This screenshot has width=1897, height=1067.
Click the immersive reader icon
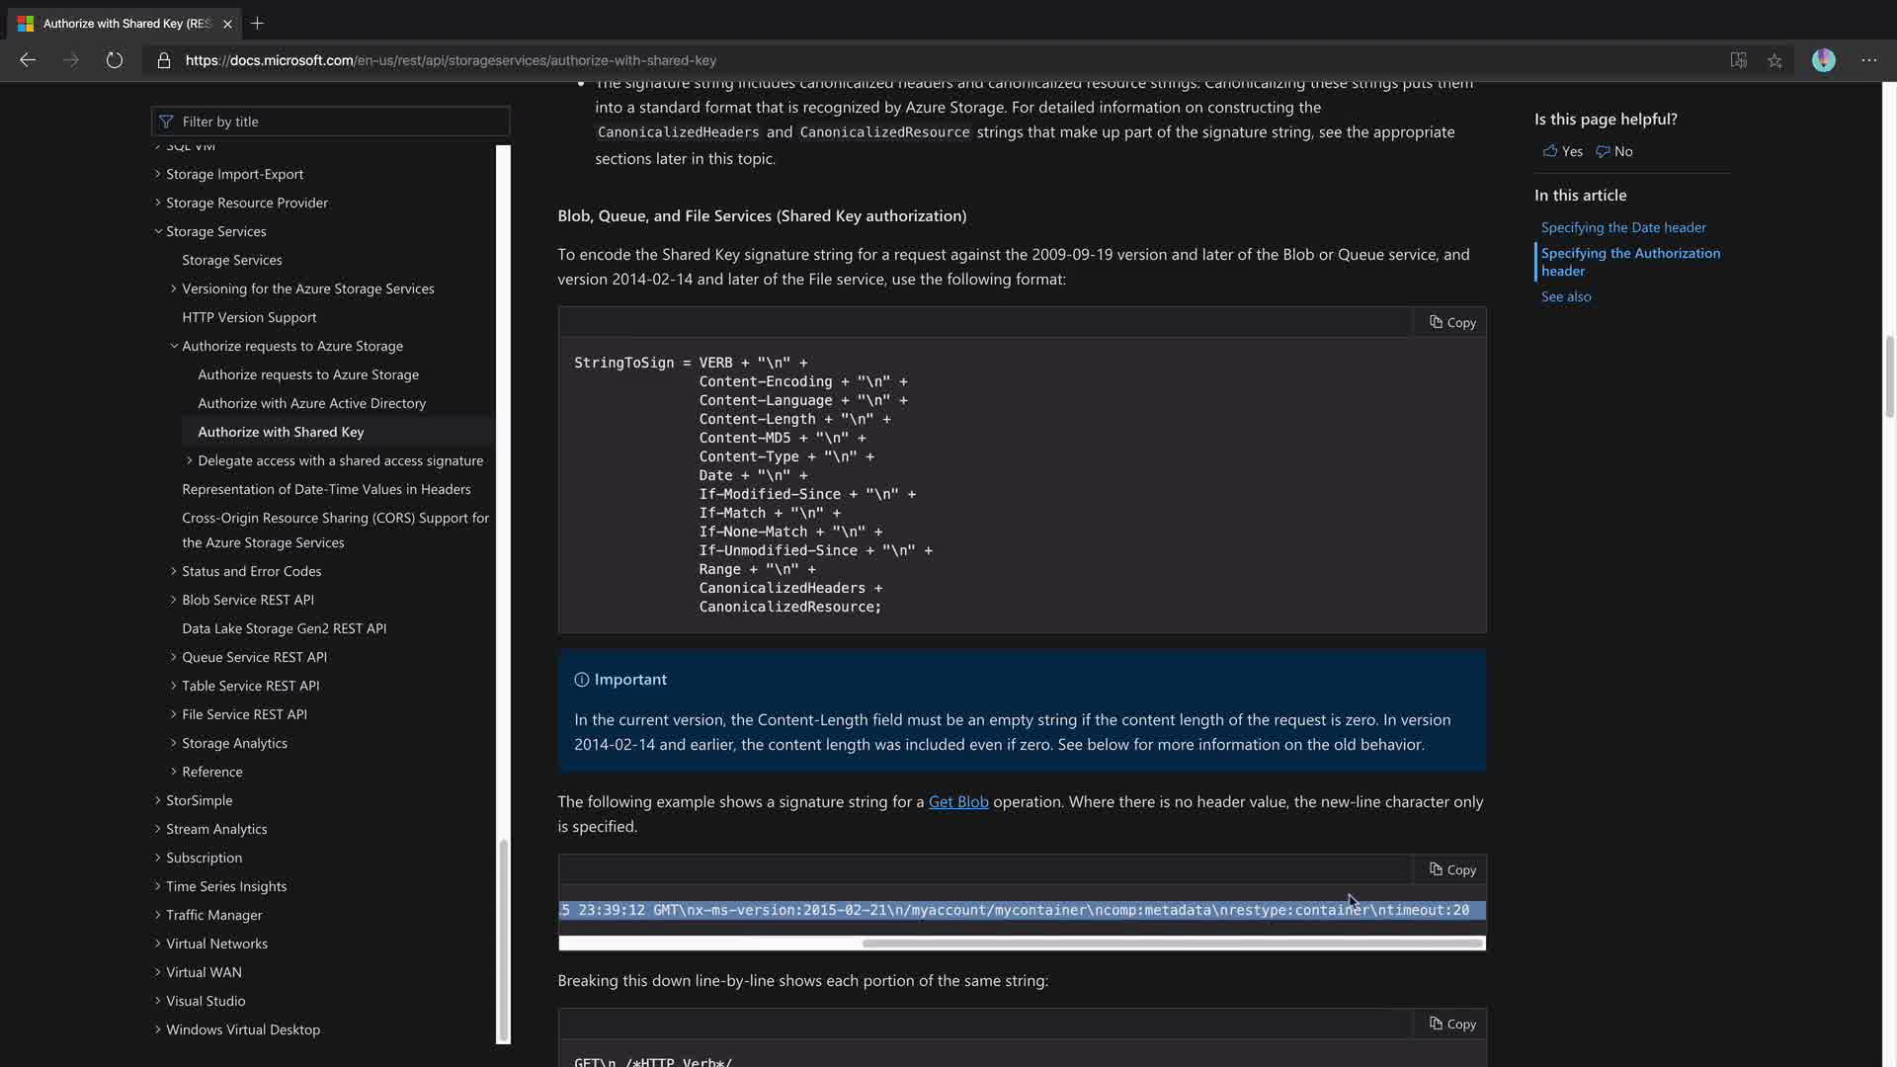(1738, 60)
